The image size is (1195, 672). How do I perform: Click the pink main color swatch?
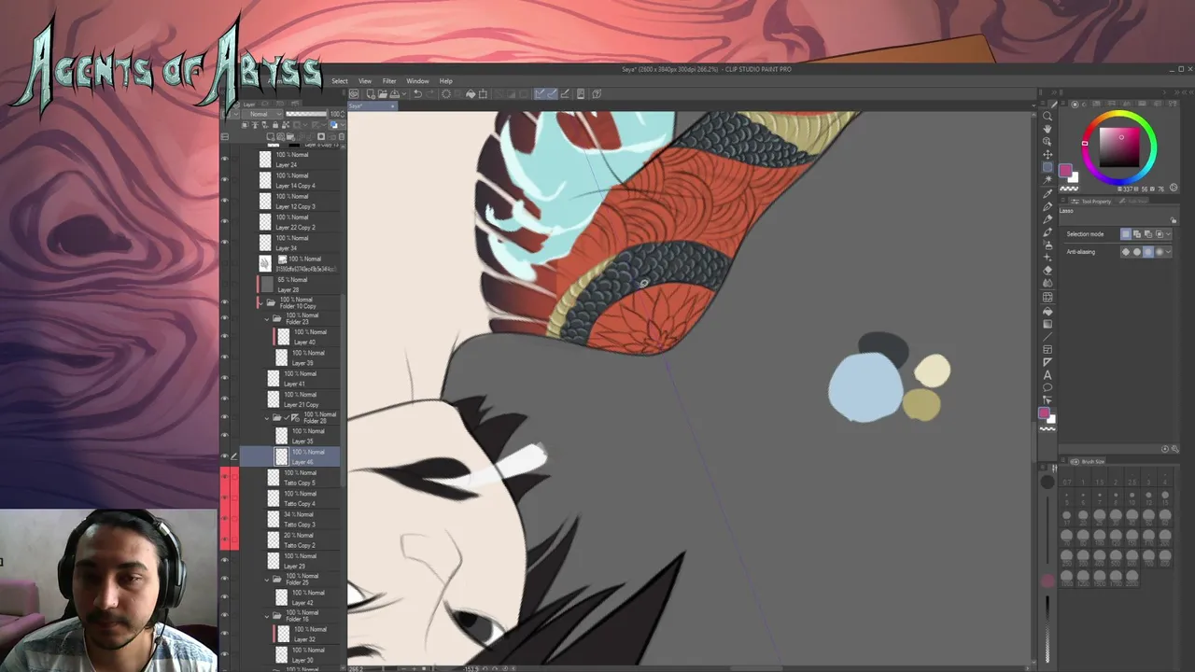pos(1065,170)
